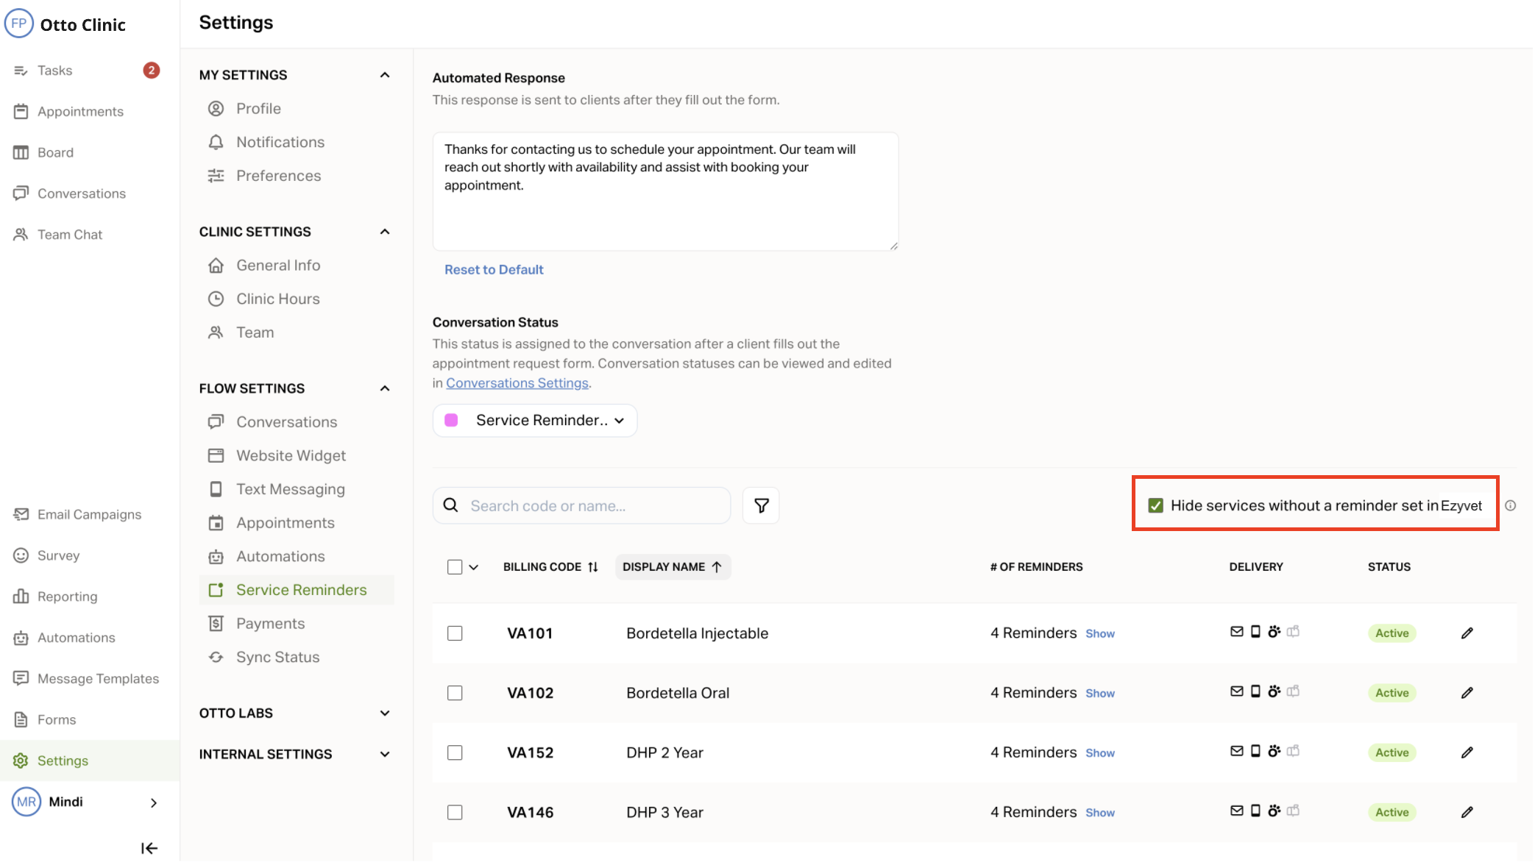Screen dimensions: 1535x865
Task: Open Reporting
Action: point(67,597)
